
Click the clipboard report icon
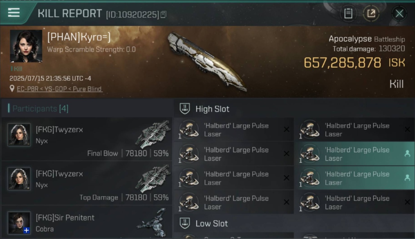pyautogui.click(x=348, y=13)
